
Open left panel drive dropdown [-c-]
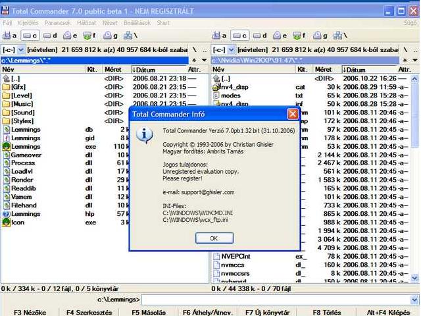[13, 50]
